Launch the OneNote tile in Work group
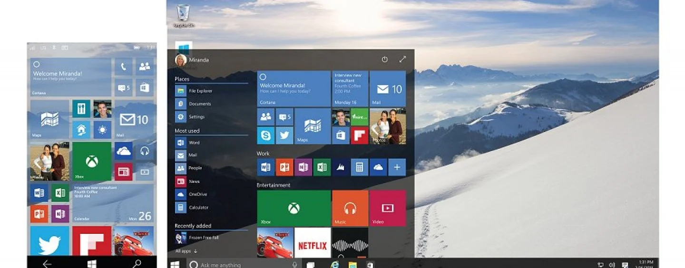Viewport: 685px width, 268px height. coord(303,167)
